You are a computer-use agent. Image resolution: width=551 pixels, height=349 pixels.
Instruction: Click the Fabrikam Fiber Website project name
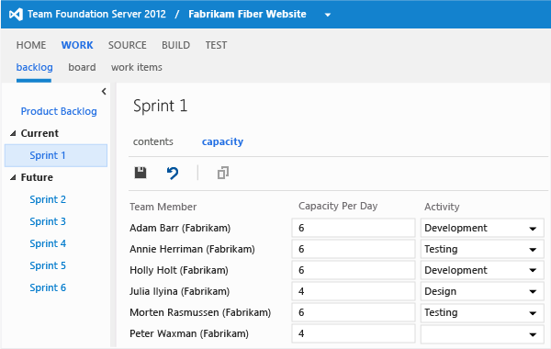pyautogui.click(x=247, y=14)
